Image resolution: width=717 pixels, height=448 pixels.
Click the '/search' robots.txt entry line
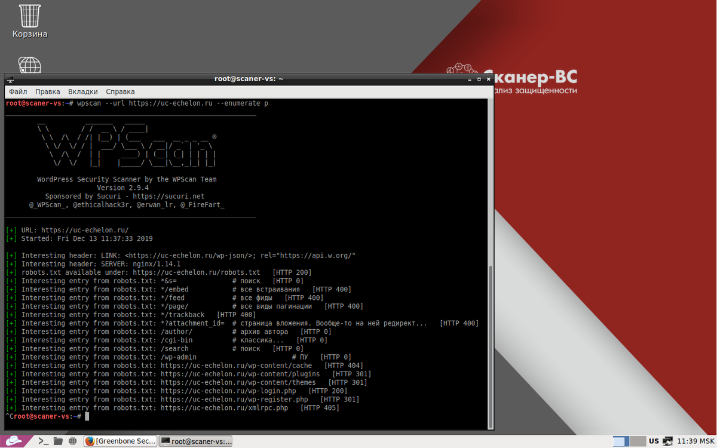click(155, 348)
